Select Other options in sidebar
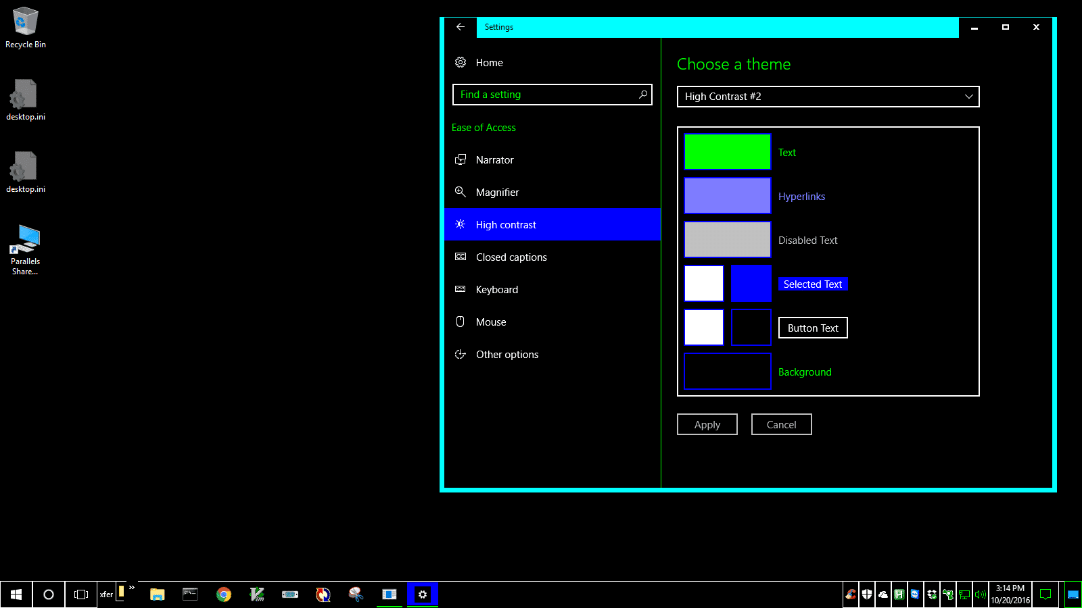This screenshot has width=1082, height=608. click(x=507, y=355)
